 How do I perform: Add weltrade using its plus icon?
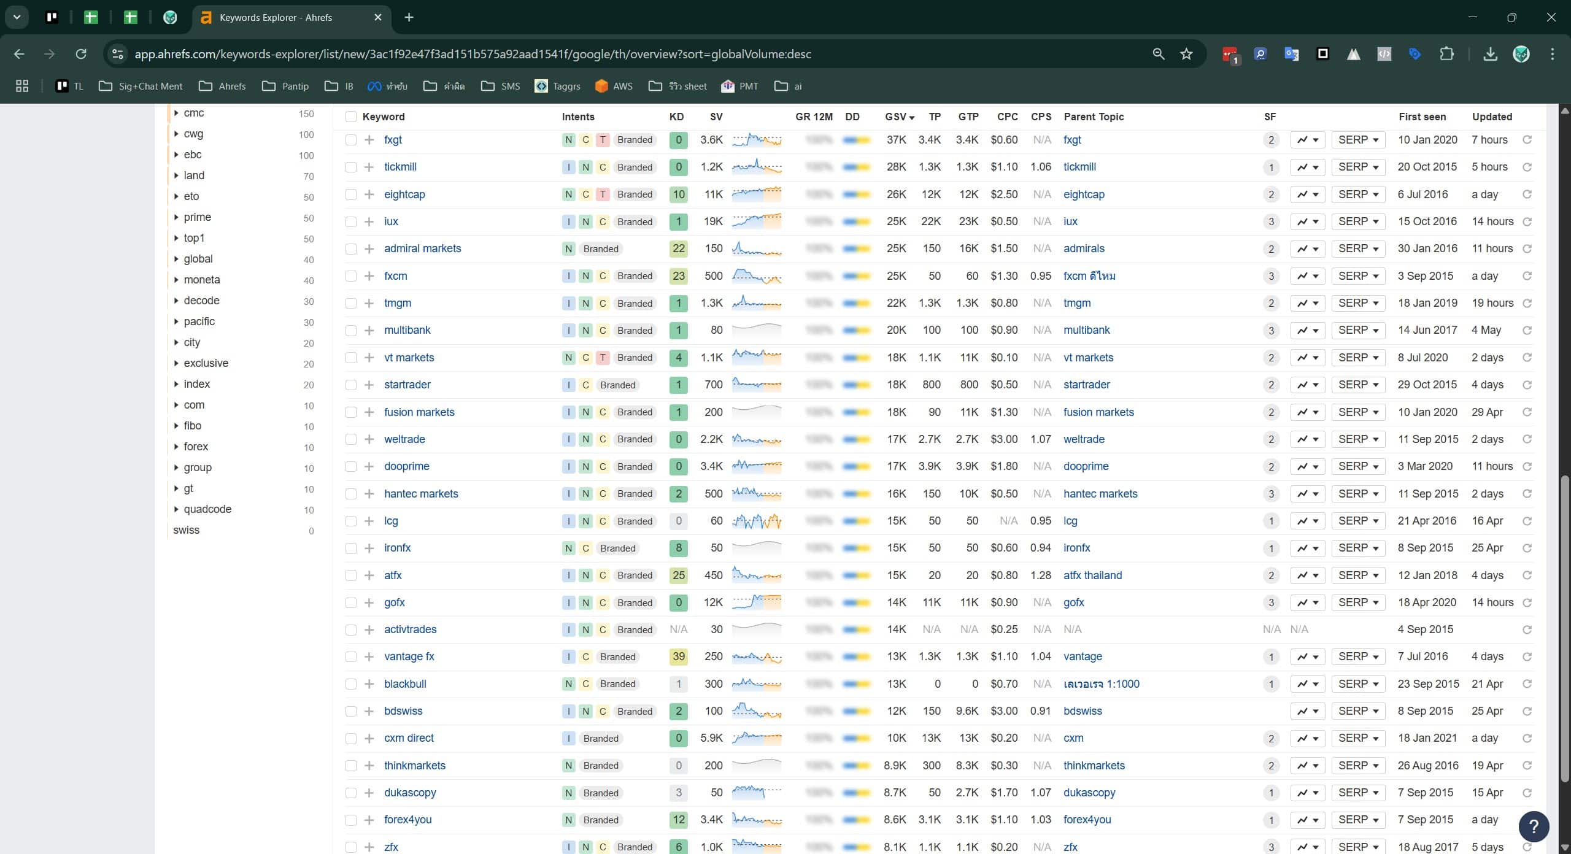(x=369, y=439)
